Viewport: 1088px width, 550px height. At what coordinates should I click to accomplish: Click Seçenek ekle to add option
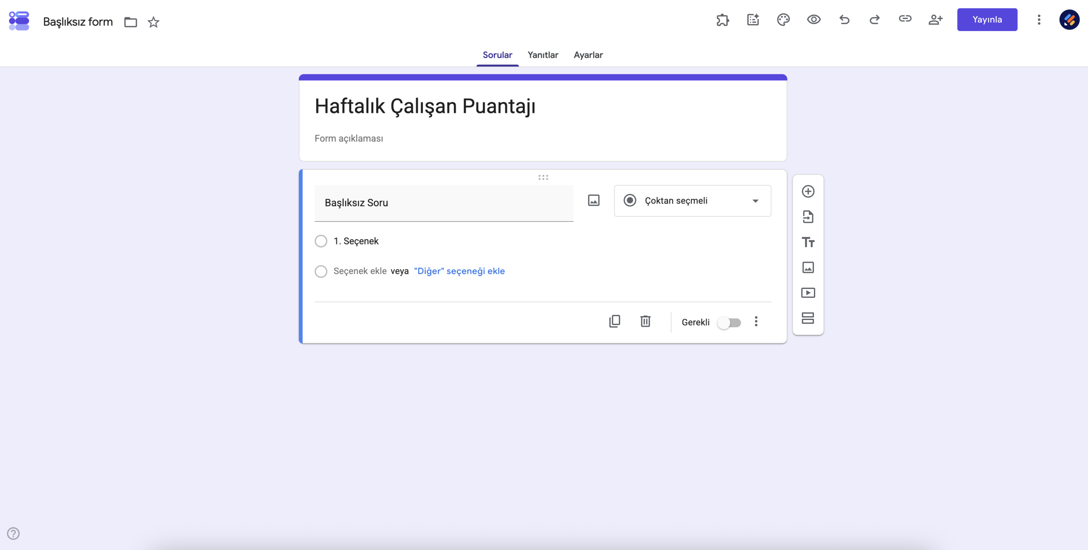(360, 271)
